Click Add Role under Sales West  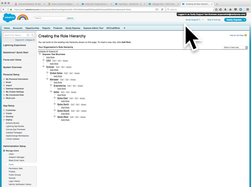pos(65,120)
